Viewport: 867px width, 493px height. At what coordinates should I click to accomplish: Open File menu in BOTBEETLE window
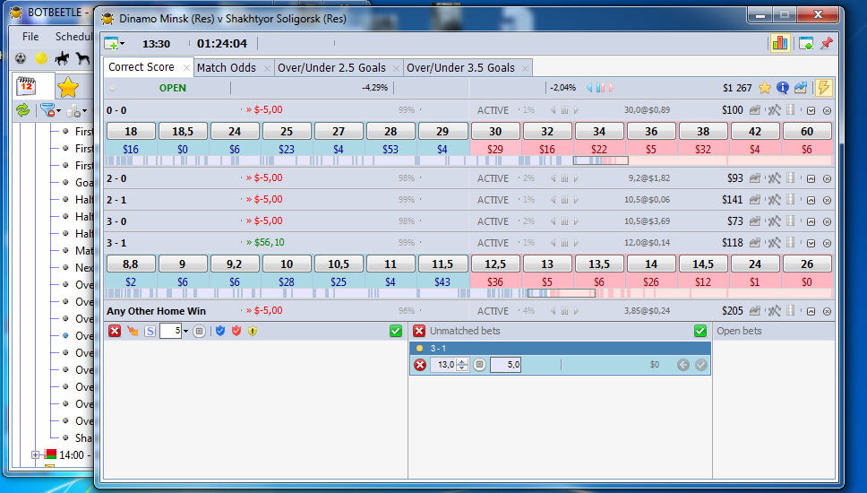(30, 37)
